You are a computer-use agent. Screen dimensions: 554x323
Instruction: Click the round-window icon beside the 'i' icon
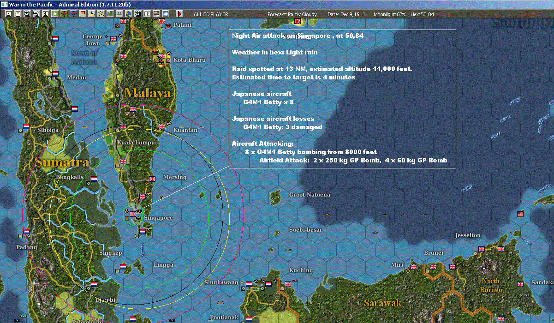36,14
